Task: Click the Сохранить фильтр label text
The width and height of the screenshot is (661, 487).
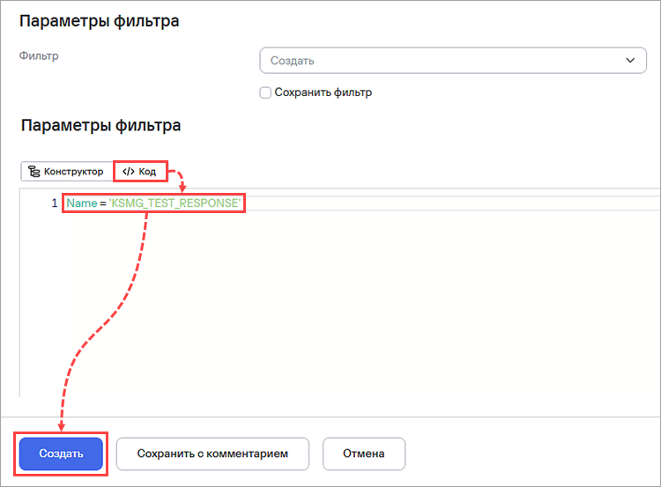Action: point(323,92)
